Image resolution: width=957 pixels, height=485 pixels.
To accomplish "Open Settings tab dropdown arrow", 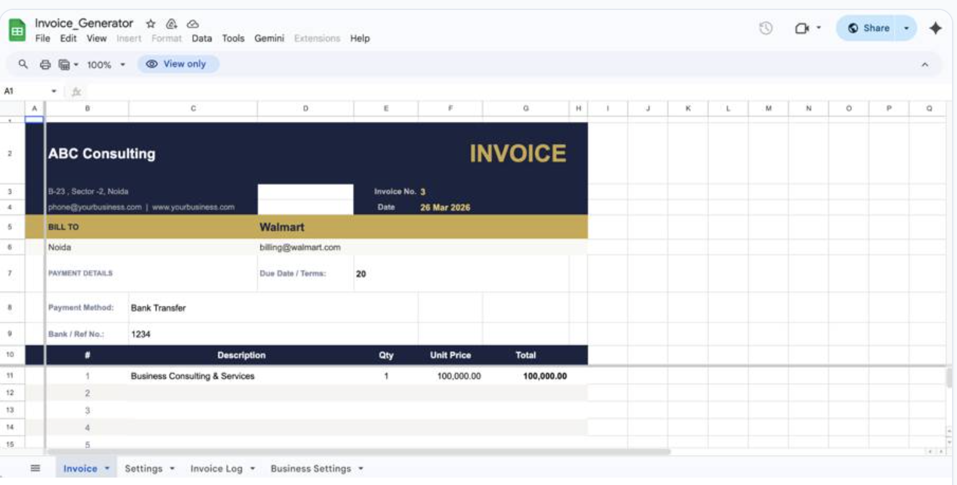I will [172, 468].
